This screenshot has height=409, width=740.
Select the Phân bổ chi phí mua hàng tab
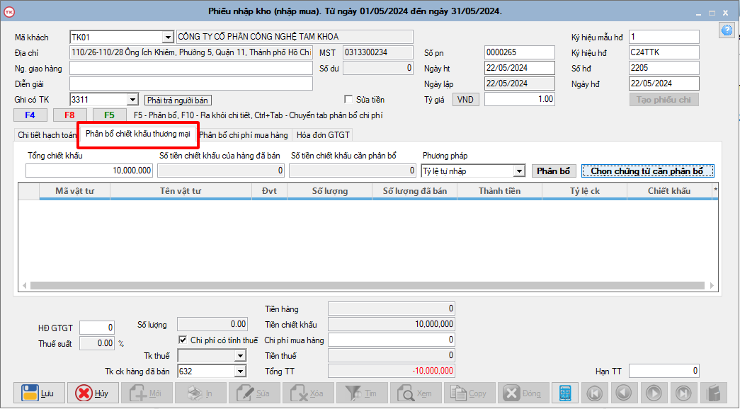[244, 135]
